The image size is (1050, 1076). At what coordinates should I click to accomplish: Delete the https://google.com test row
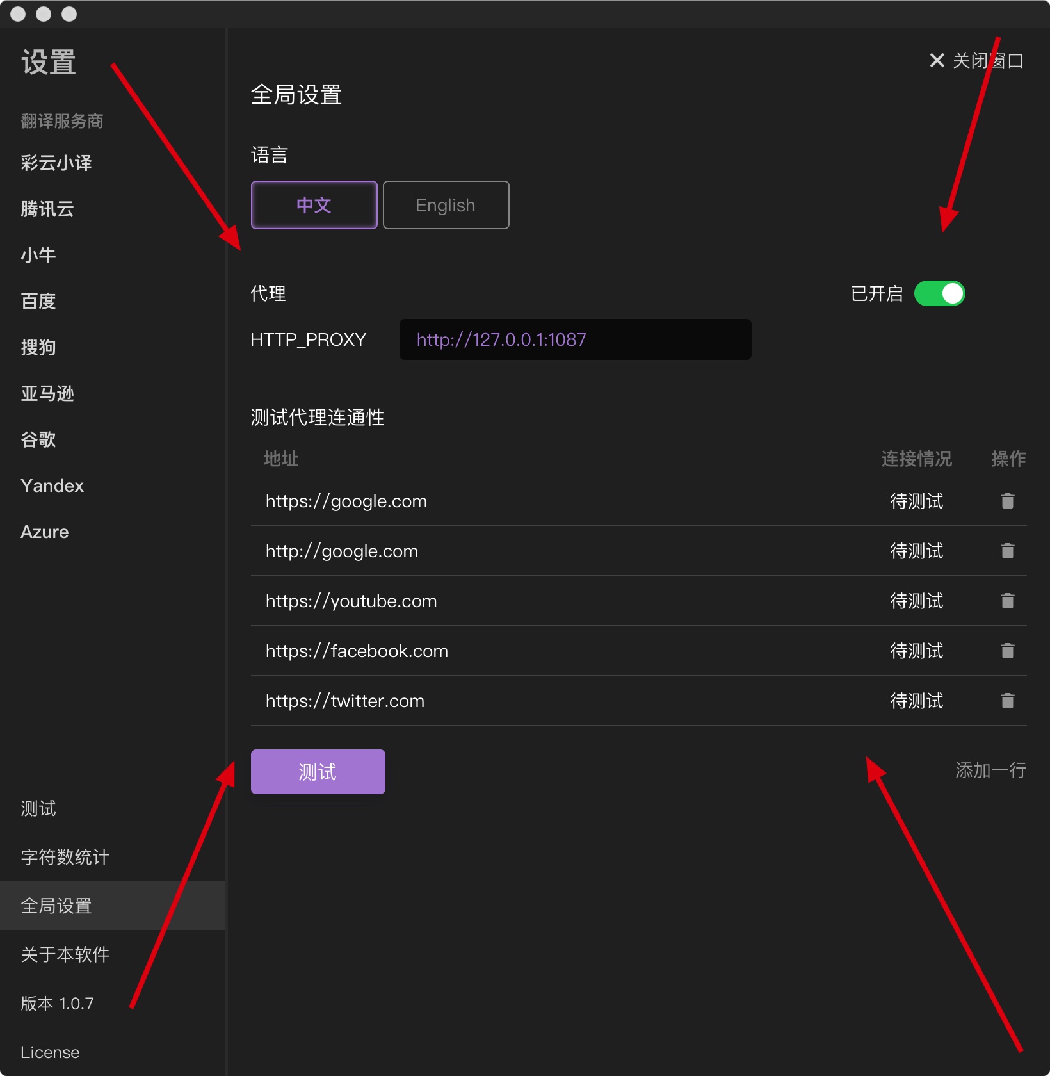coord(1008,501)
